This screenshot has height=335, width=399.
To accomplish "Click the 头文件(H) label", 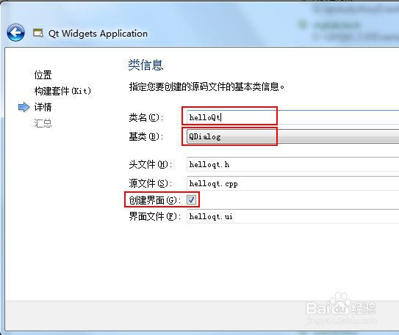I will point(151,164).
